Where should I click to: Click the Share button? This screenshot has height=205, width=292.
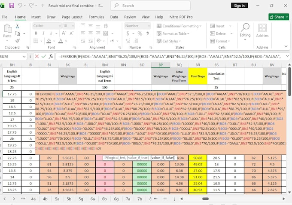pos(279,17)
